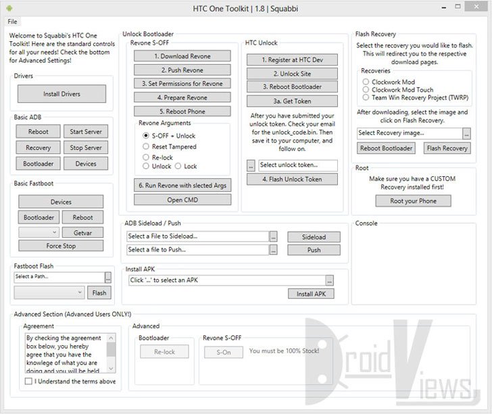Click 1. Register at HTC Dev
The height and width of the screenshot is (414, 492).
coord(292,59)
